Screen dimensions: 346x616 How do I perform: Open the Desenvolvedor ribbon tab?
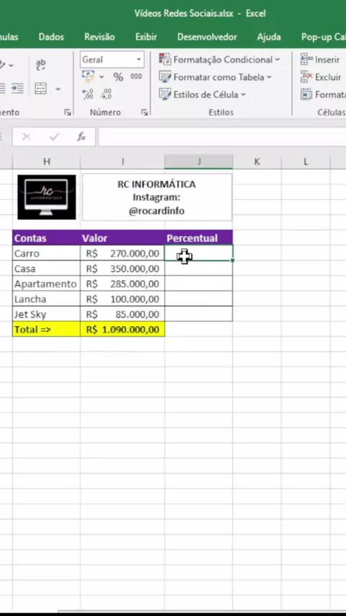click(x=207, y=37)
